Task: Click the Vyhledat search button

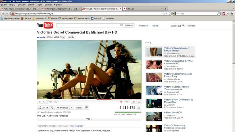Action: [x=129, y=26]
